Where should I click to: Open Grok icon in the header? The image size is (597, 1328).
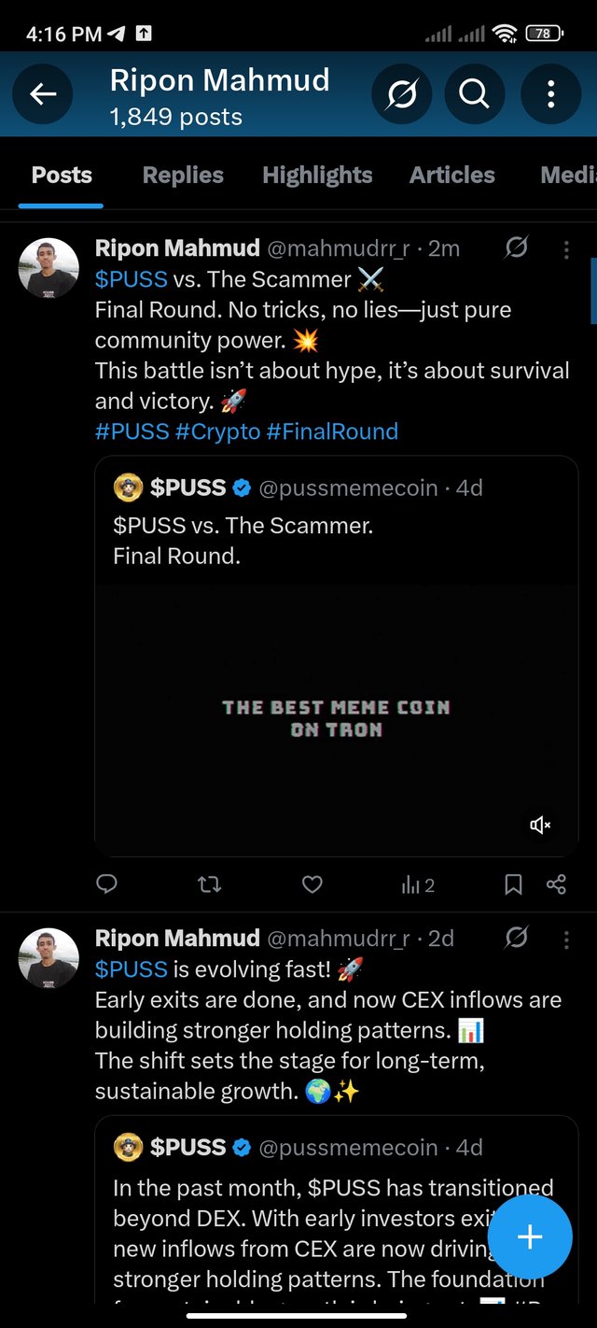click(401, 93)
